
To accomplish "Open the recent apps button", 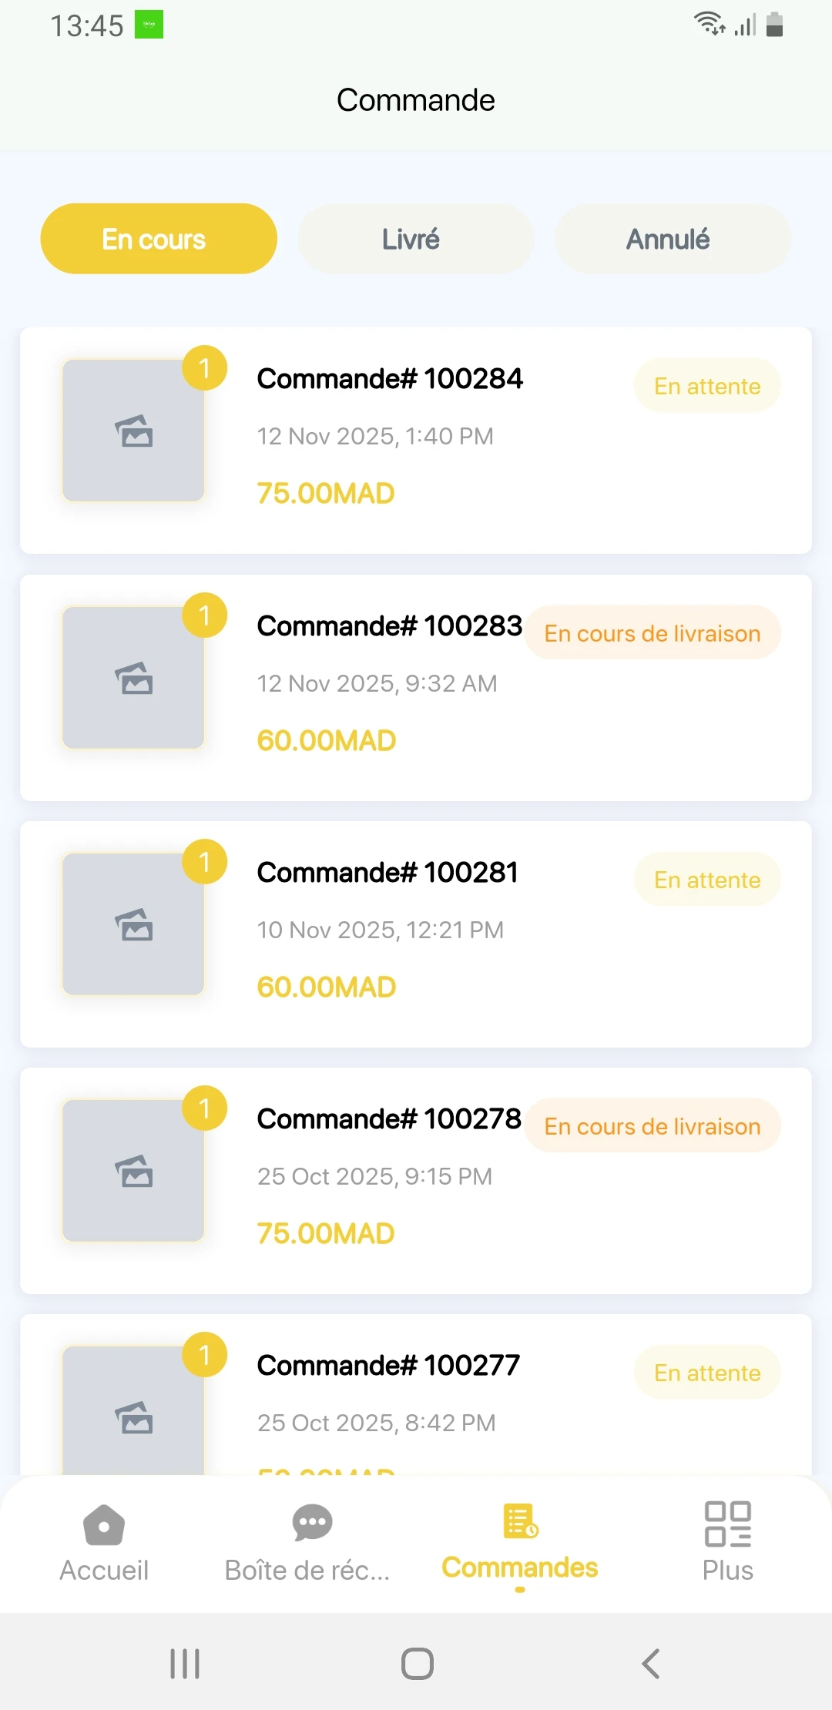I will coord(185,1664).
